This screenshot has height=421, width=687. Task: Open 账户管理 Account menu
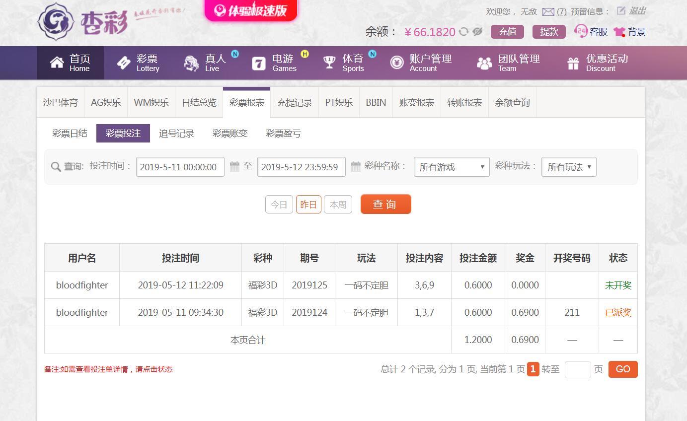pos(421,63)
